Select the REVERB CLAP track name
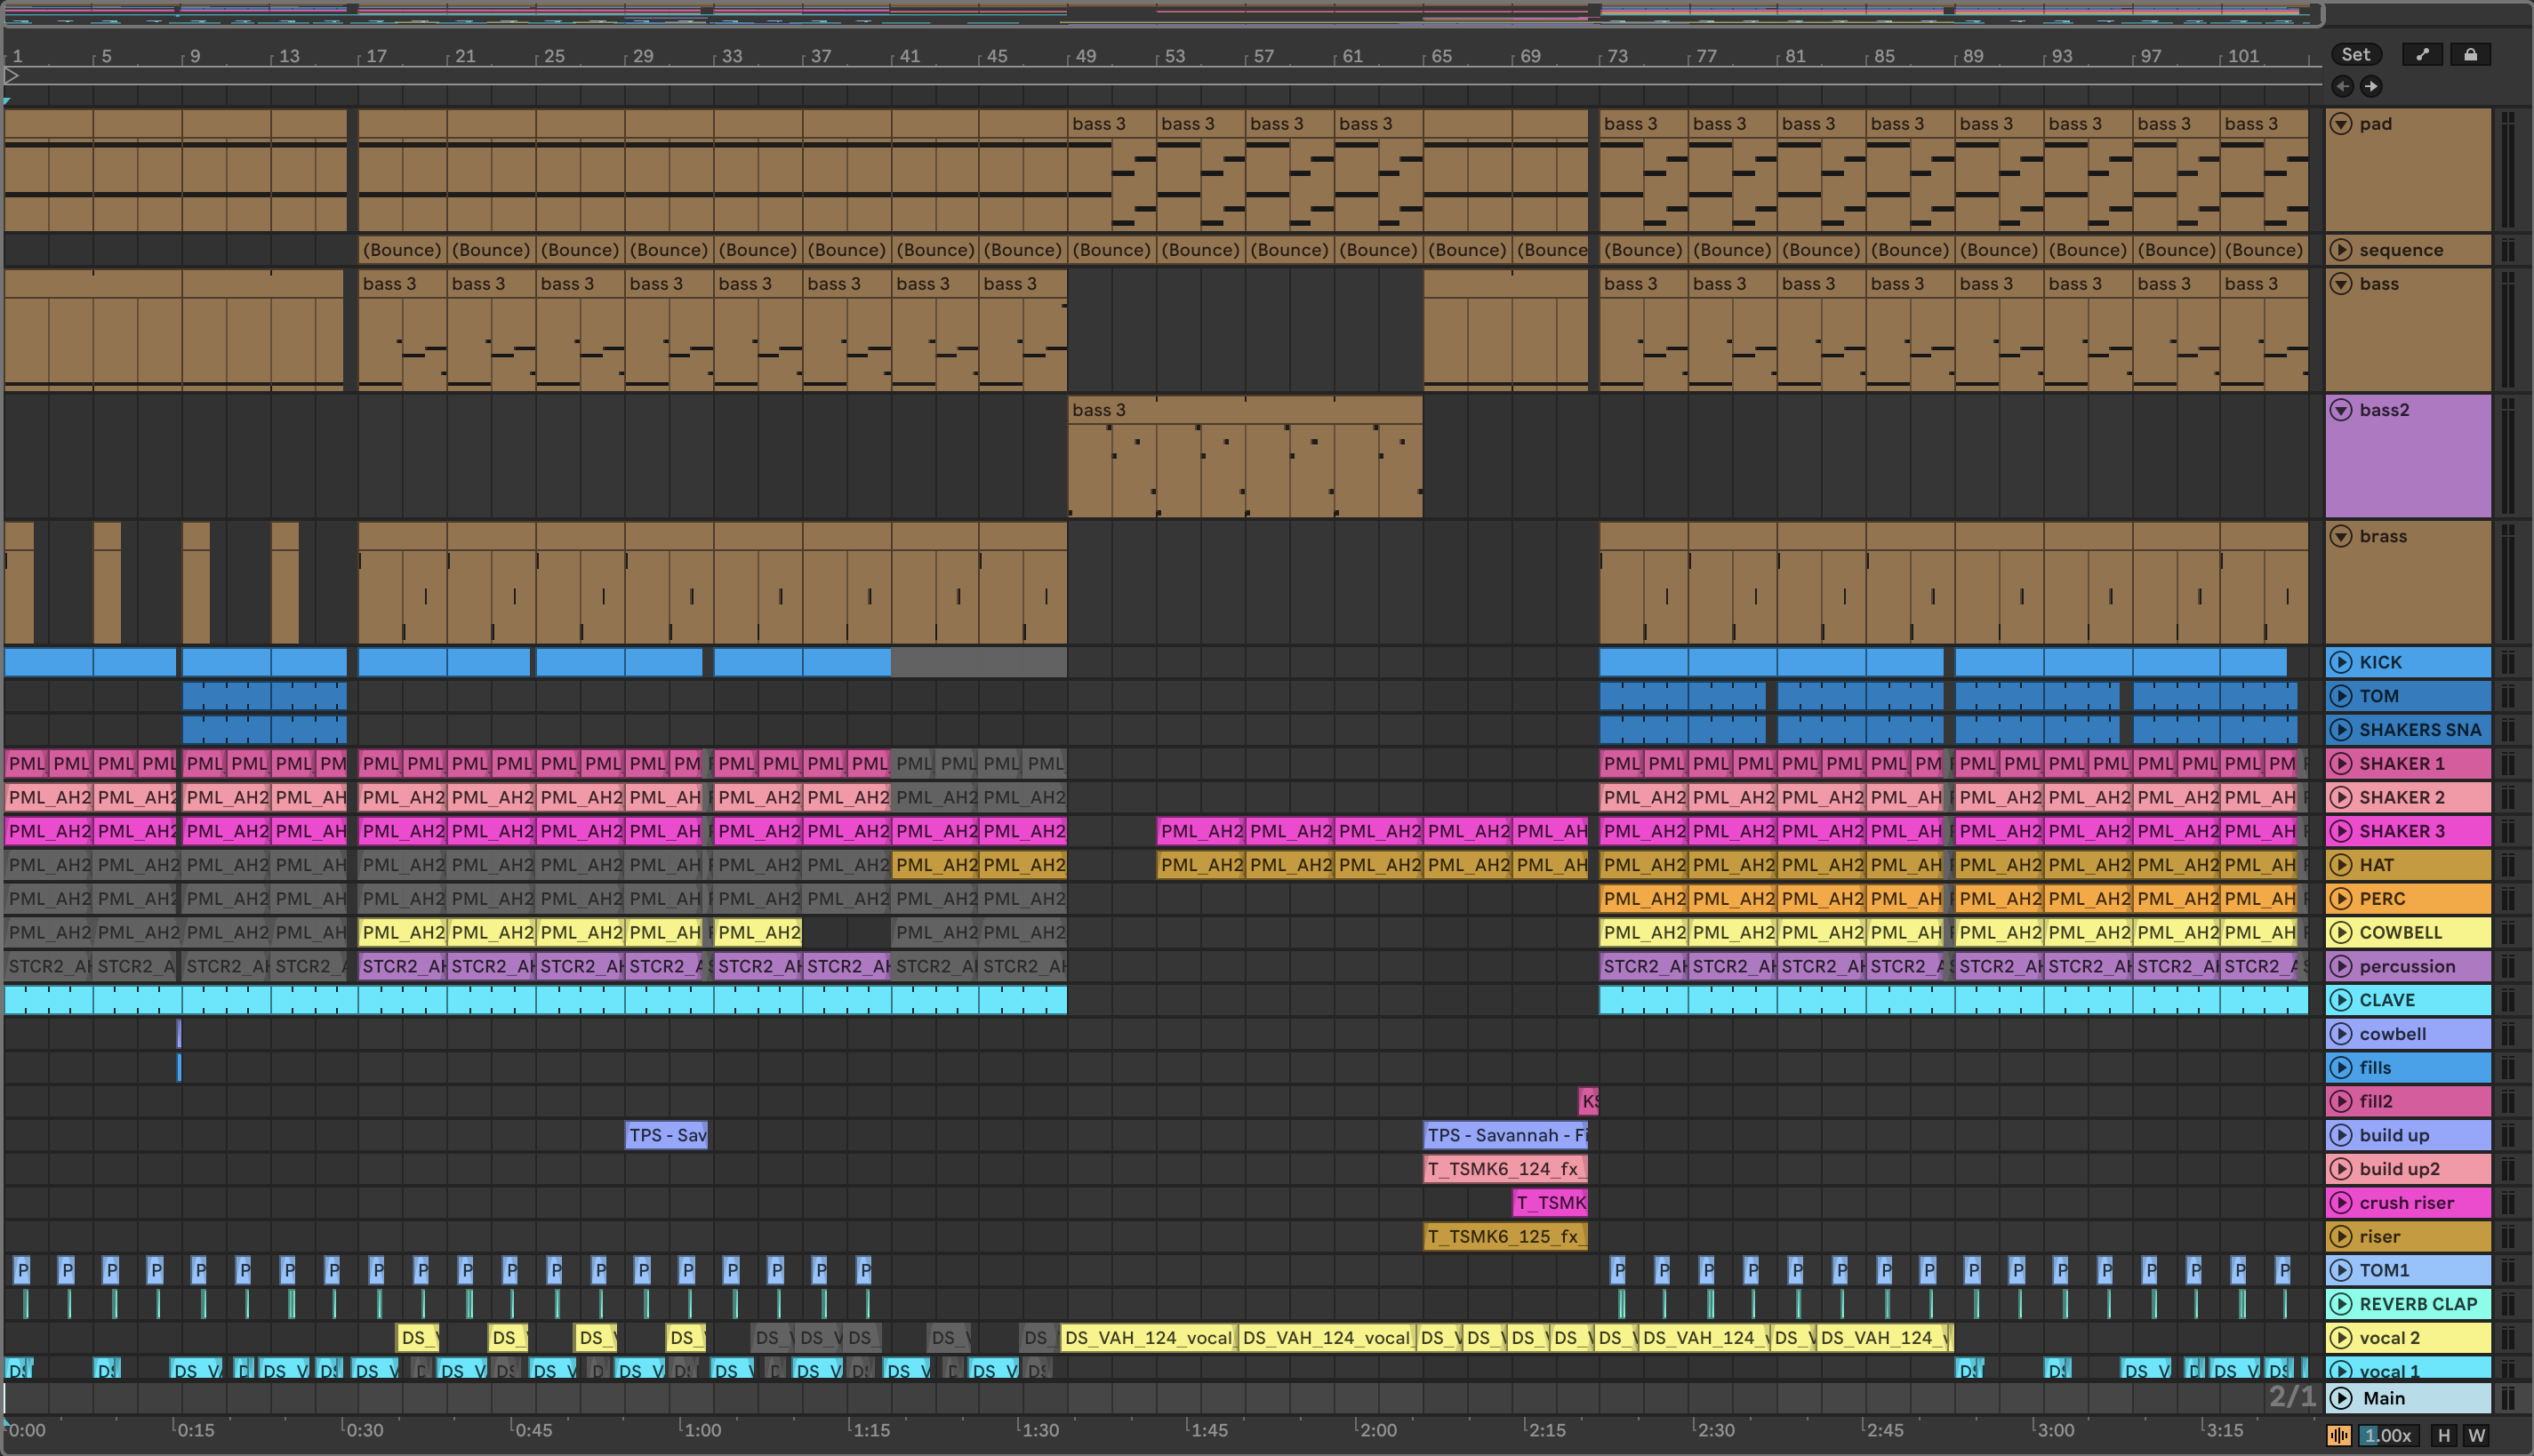Image resolution: width=2534 pixels, height=1456 pixels. [2418, 1304]
